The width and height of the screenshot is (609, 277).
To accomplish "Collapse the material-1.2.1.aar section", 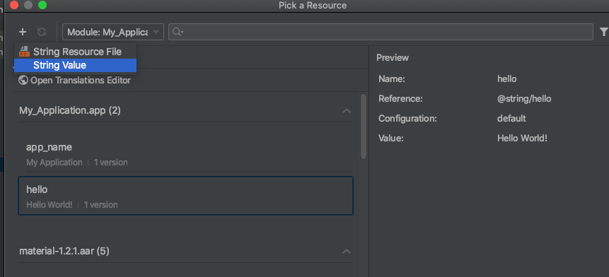I will pos(346,252).
